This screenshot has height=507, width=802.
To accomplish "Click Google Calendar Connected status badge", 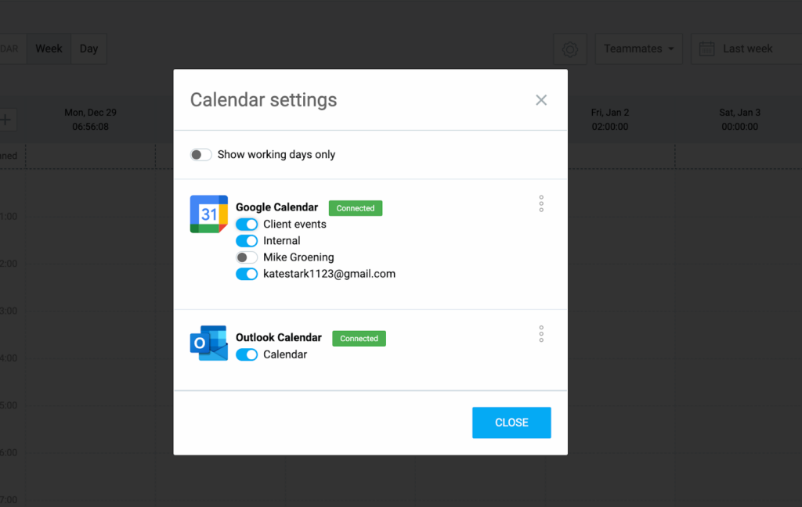I will pos(356,208).
